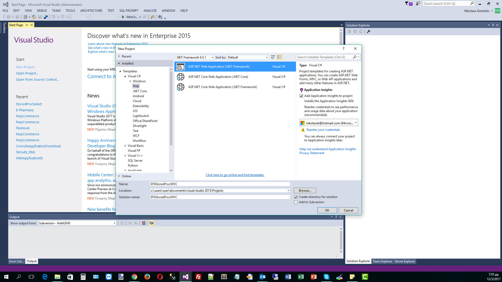Click the Browse... button
The image size is (502, 282).
pos(305,191)
